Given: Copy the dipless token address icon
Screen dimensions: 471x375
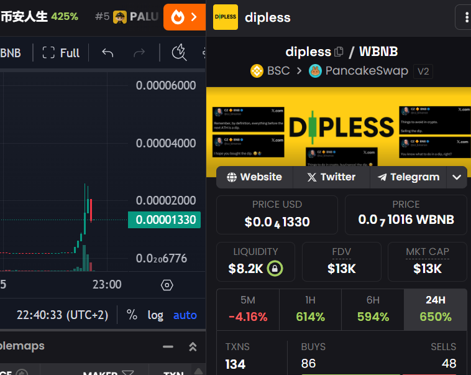Looking at the screenshot, I should [339, 52].
